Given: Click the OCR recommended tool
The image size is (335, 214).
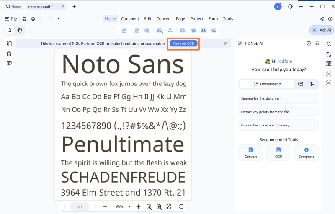Looking at the screenshot, I should 278,153.
